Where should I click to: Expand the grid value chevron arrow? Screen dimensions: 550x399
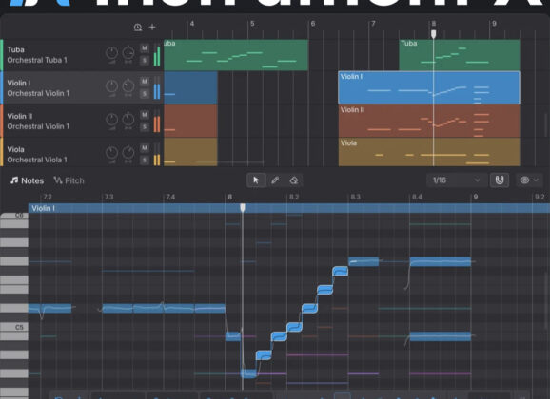(x=477, y=180)
